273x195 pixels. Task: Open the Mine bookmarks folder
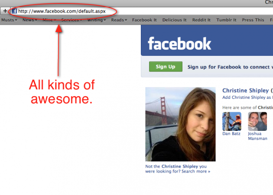(49, 20)
